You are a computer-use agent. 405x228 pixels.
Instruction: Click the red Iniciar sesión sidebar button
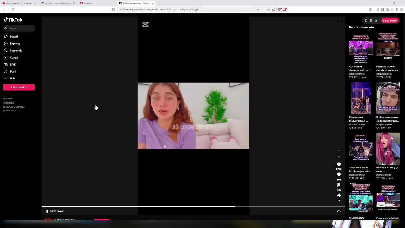pyautogui.click(x=19, y=87)
